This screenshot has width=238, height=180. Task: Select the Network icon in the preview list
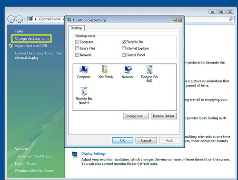[x=128, y=72]
